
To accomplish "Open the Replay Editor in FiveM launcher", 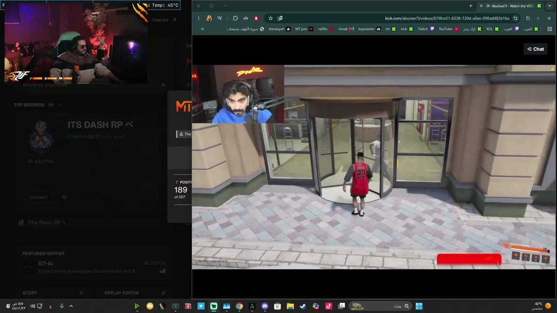I will click(135, 293).
